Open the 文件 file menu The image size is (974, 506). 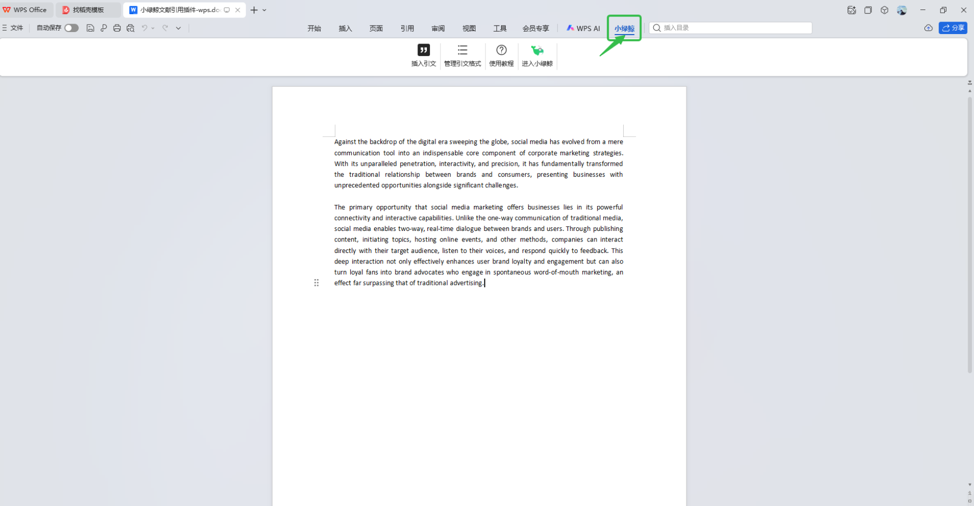(x=13, y=28)
